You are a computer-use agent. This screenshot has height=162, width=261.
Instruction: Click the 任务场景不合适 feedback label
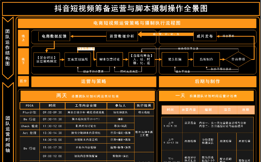(x=188, y=48)
